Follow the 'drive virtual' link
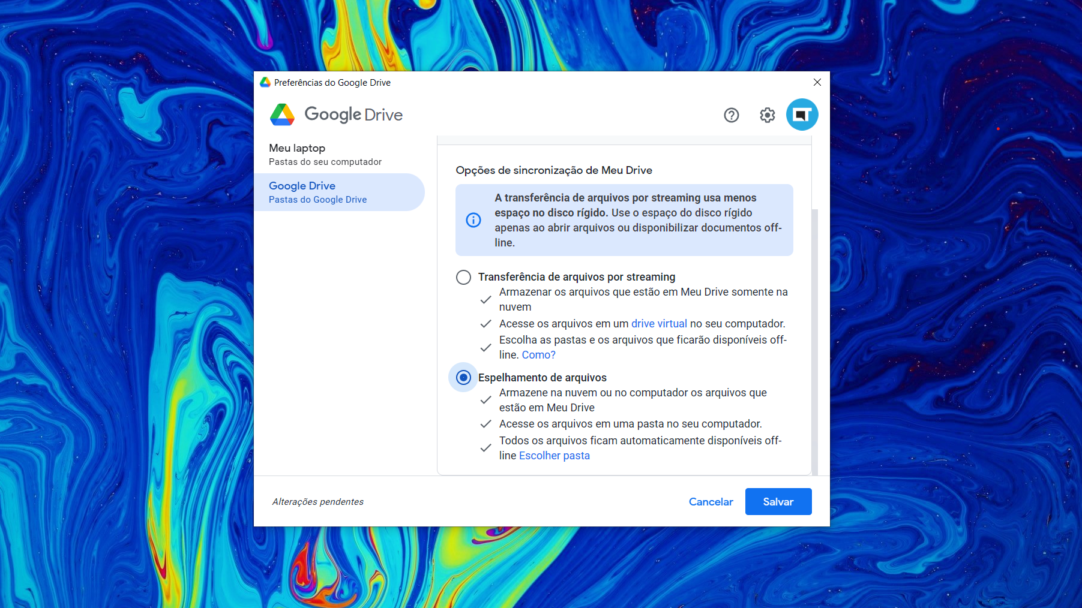This screenshot has height=608, width=1082. click(659, 324)
